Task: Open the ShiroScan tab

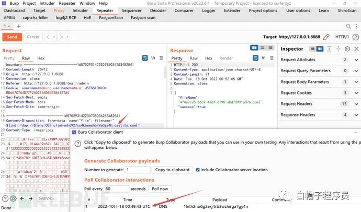Action: click(x=347, y=10)
